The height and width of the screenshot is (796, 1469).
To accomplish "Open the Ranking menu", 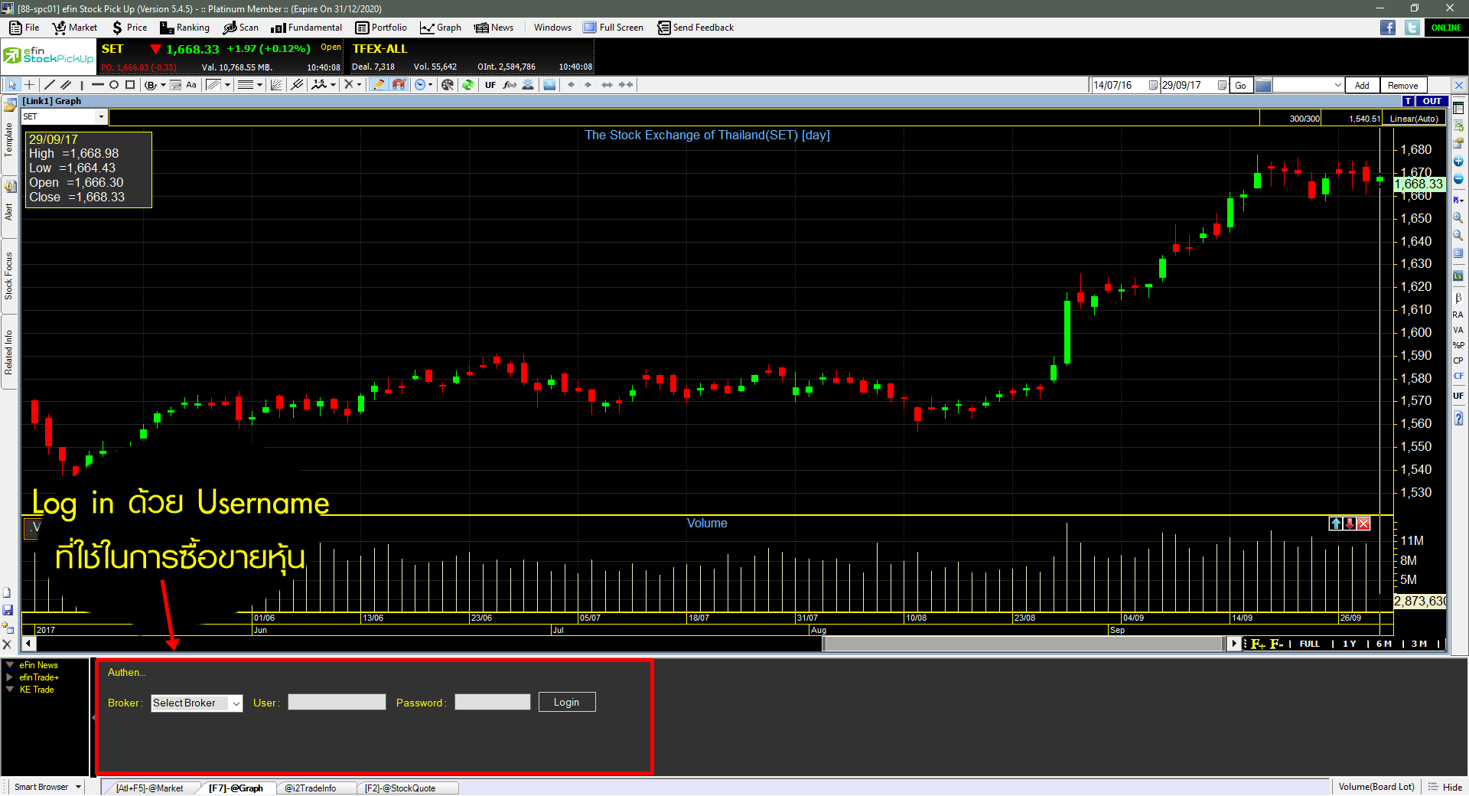I will pos(184,28).
